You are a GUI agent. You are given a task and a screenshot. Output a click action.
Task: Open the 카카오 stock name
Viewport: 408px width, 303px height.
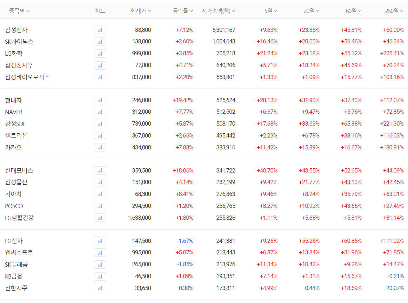[x=14, y=147]
